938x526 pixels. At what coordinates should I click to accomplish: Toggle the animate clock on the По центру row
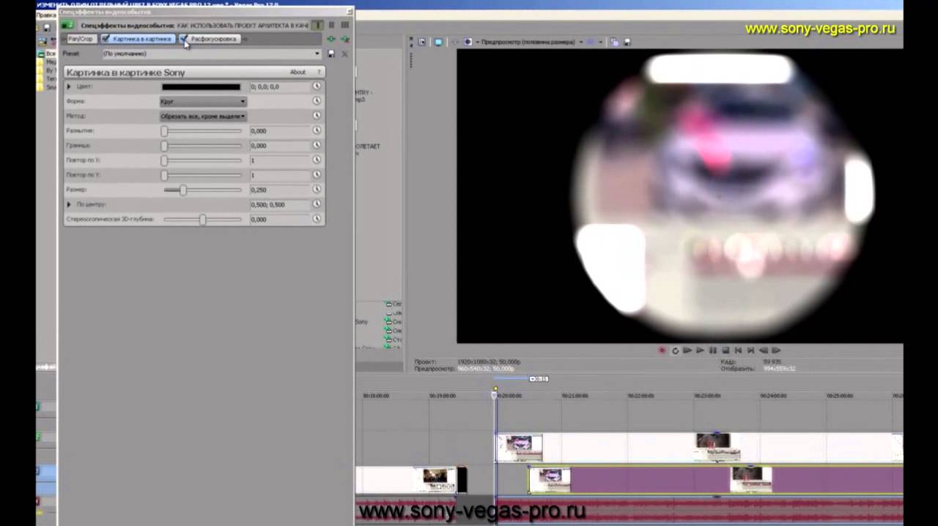point(317,204)
